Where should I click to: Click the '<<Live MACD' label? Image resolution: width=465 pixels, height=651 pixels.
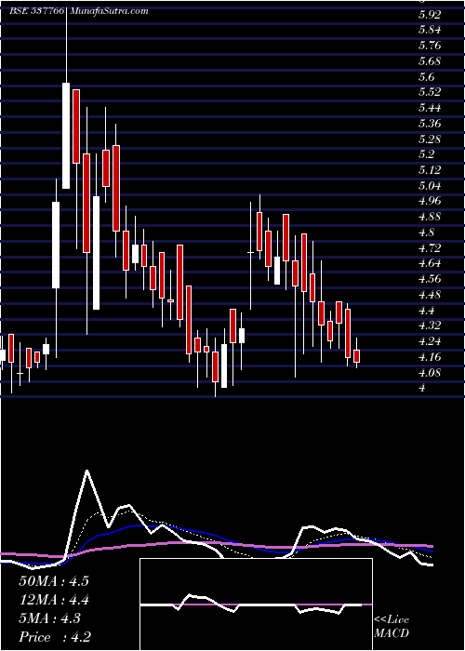[x=392, y=627]
